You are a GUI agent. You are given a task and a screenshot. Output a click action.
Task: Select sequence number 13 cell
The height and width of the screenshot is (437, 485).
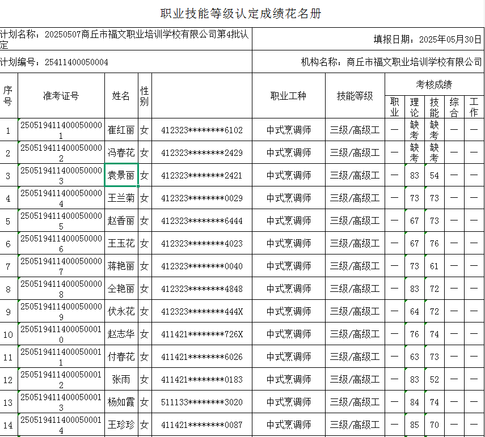pos(9,402)
